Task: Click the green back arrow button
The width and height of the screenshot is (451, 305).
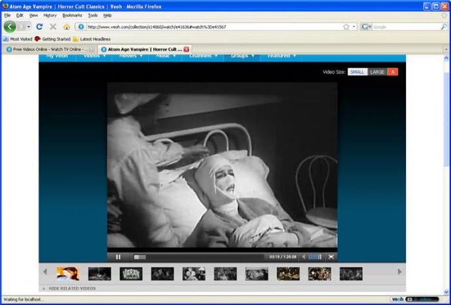Action: (x=10, y=27)
